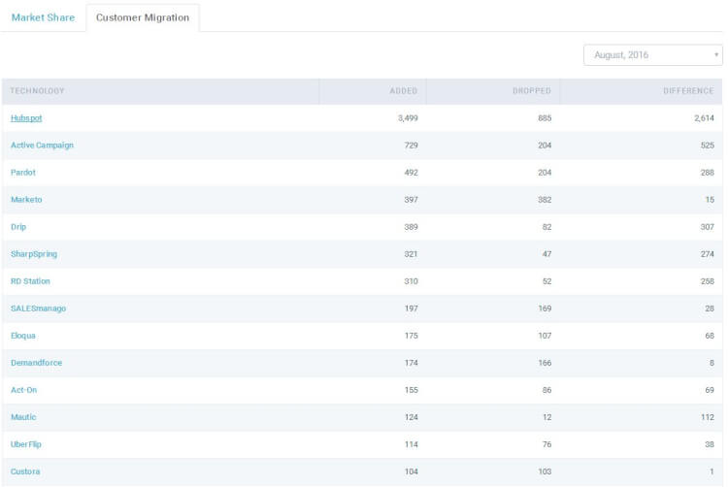Viewport: 728px width, 487px height.
Task: Open the Demandforce link
Action: coord(36,363)
